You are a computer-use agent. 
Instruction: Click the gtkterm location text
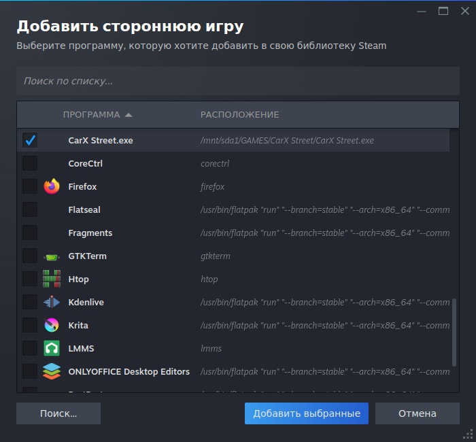click(216, 256)
